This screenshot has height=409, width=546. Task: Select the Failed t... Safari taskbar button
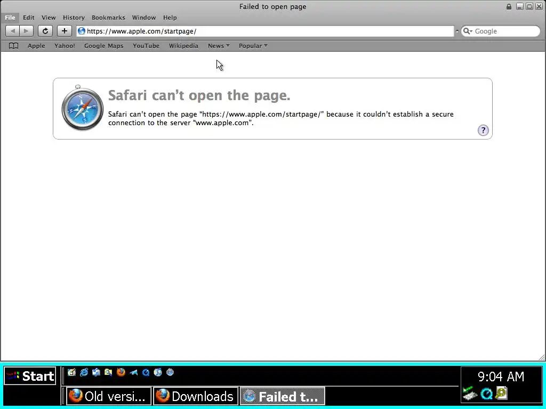pyautogui.click(x=283, y=396)
